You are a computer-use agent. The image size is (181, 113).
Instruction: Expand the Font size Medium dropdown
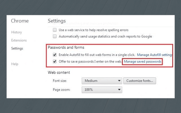(102, 81)
